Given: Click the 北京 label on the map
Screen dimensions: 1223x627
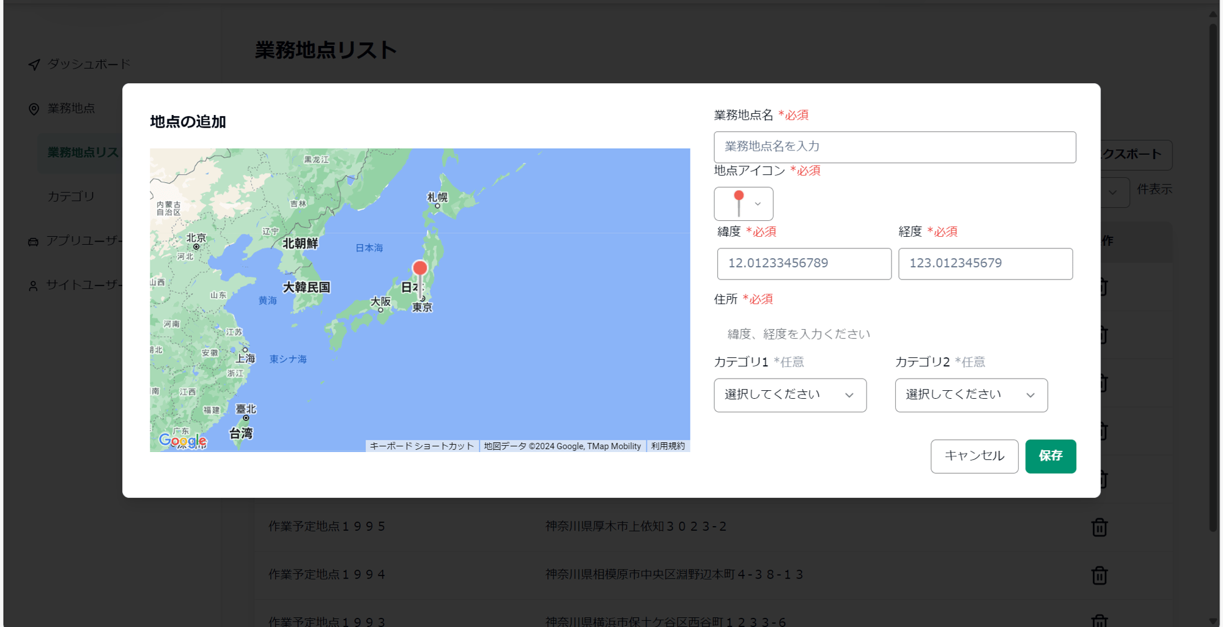Looking at the screenshot, I should tap(196, 237).
